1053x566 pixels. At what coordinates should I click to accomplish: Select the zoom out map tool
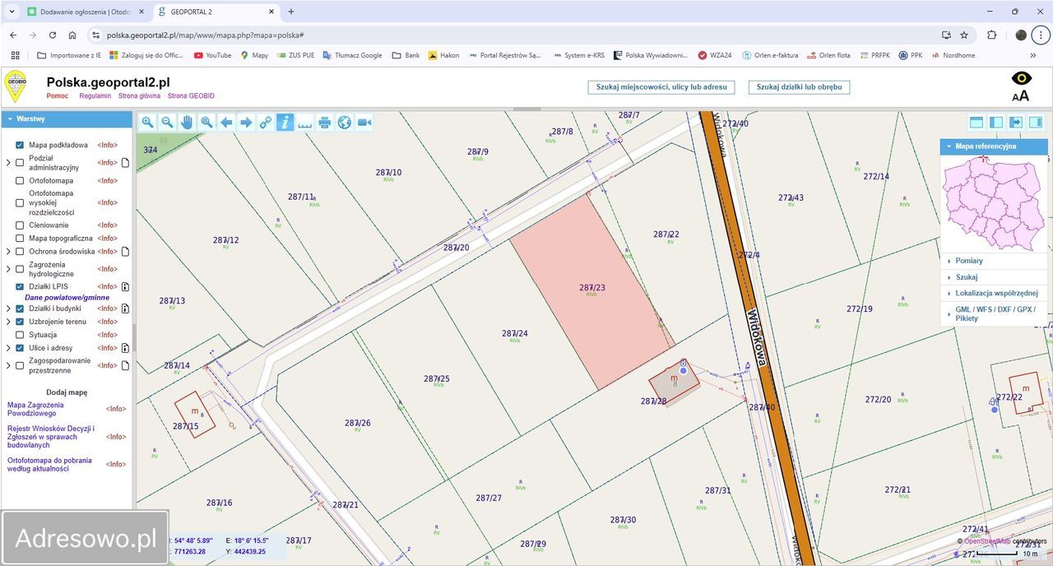167,123
